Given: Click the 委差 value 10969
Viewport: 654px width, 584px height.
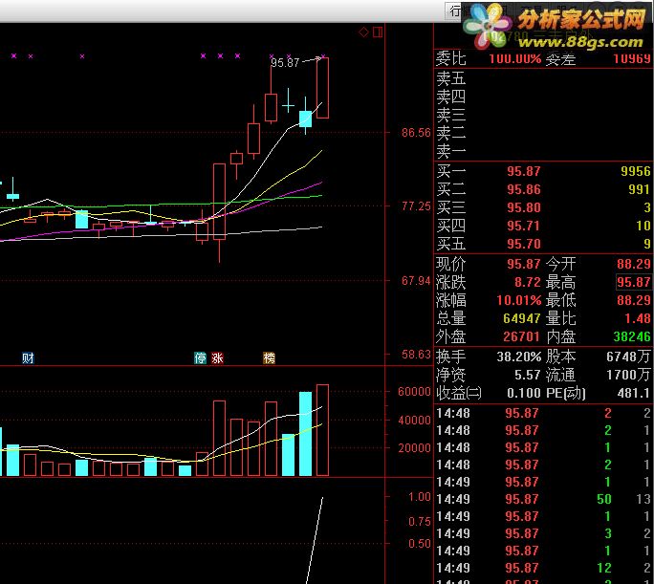Looking at the screenshot, I should 632,58.
